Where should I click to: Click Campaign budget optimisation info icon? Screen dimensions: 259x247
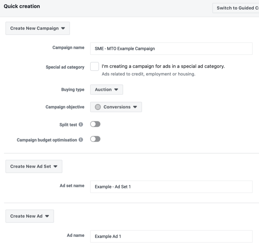tap(81, 140)
